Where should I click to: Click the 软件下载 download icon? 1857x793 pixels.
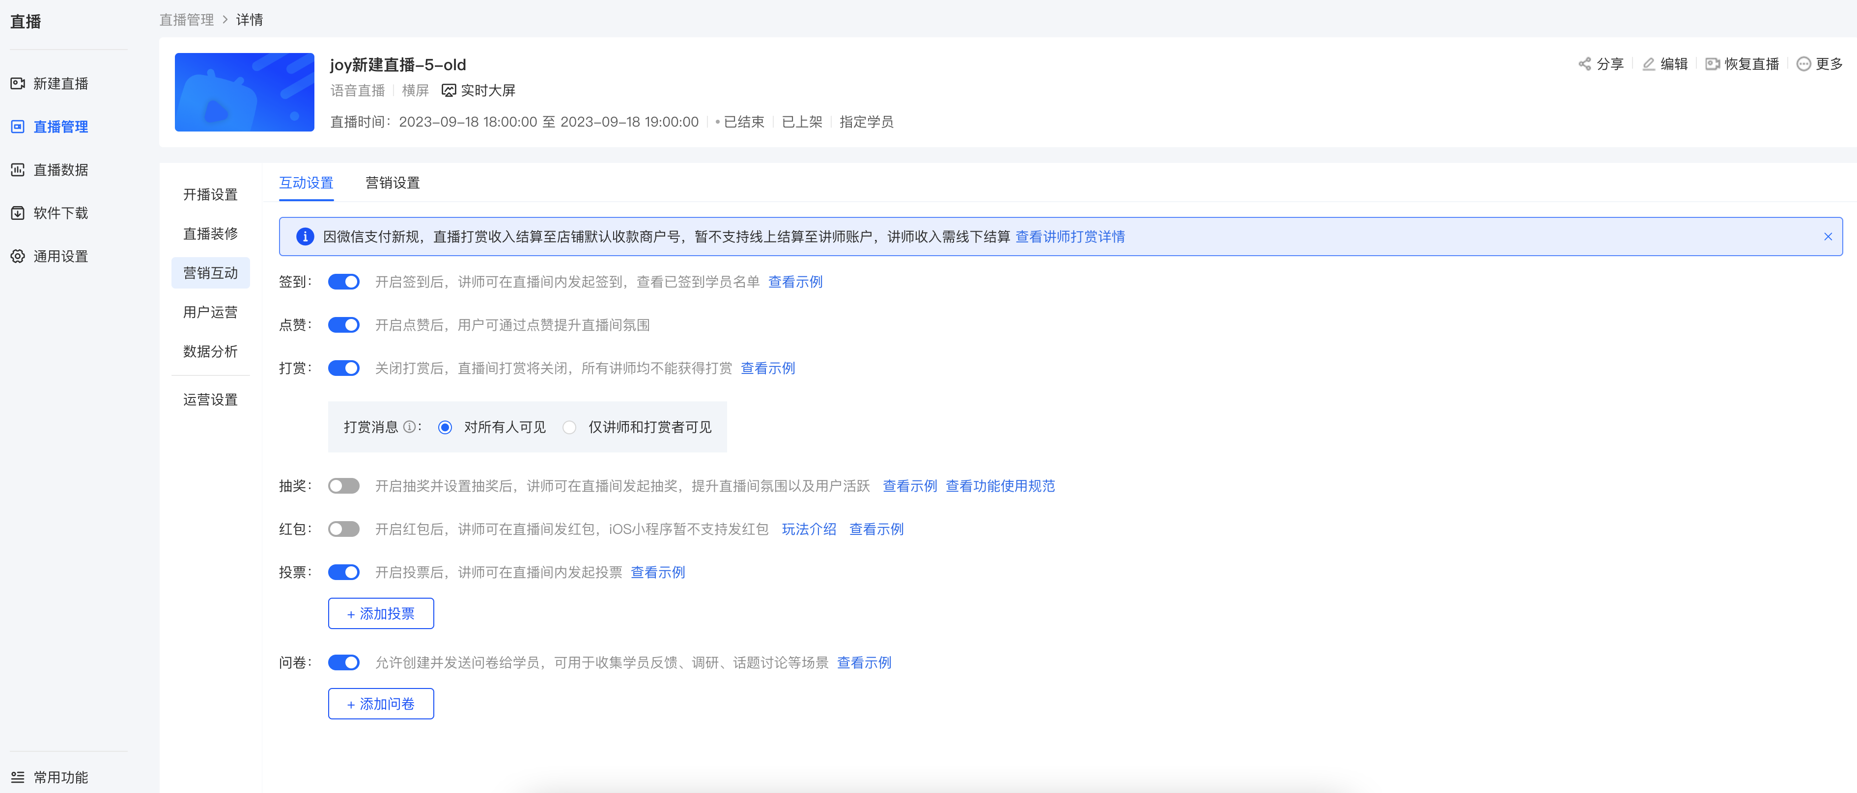tap(18, 213)
